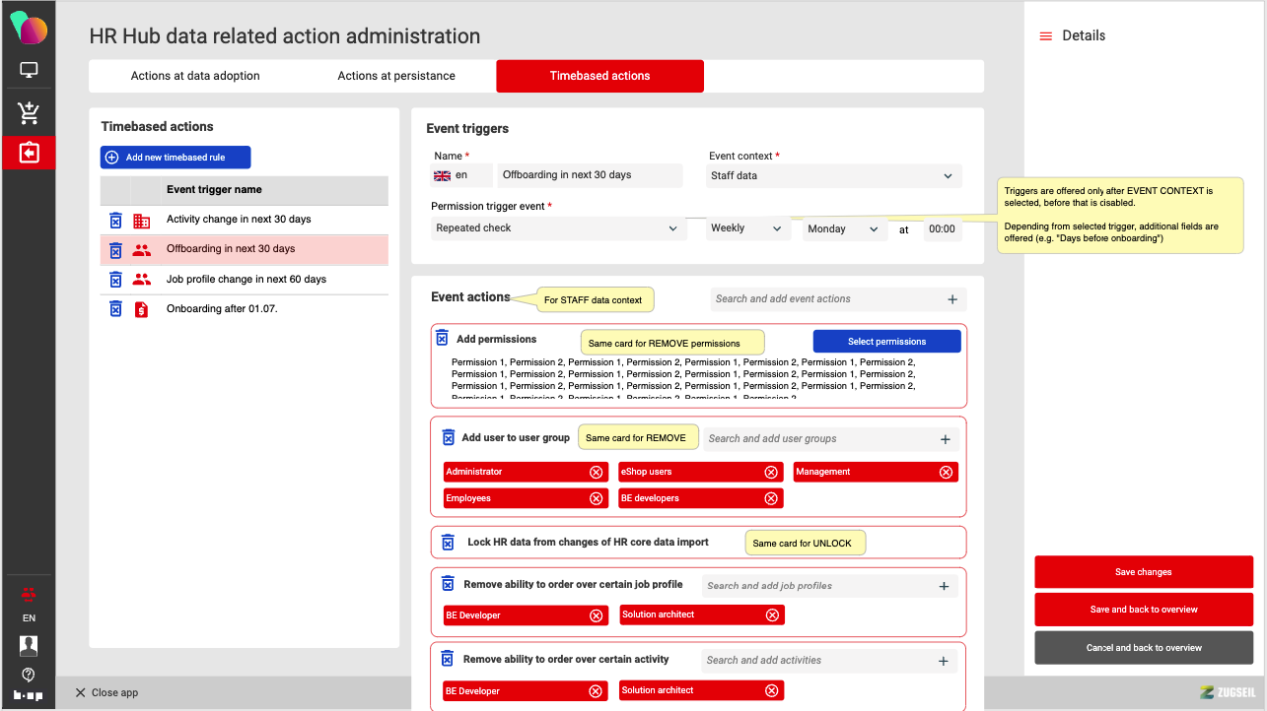Remove the Add permissions action card

(x=442, y=339)
